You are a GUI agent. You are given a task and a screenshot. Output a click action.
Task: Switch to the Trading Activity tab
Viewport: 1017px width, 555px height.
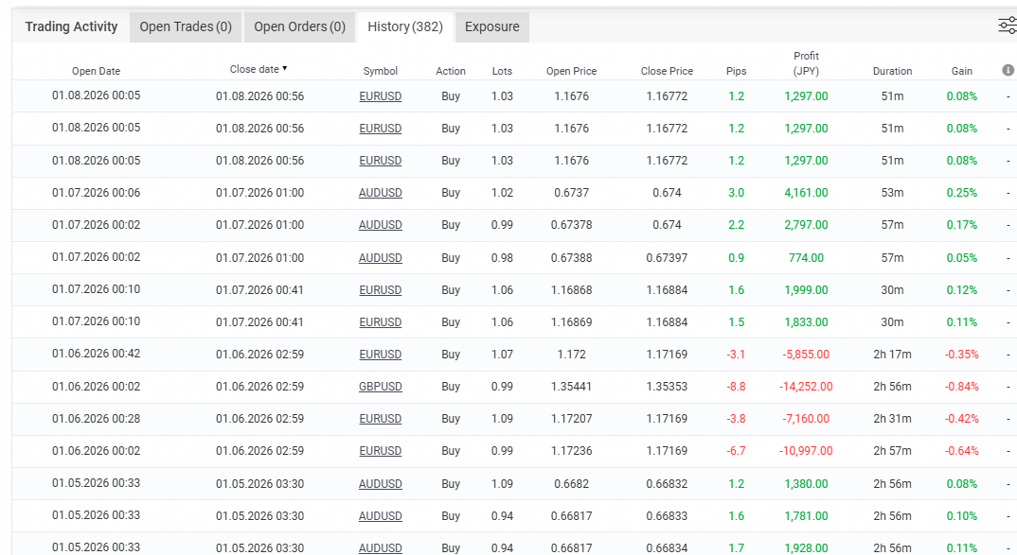point(71,26)
